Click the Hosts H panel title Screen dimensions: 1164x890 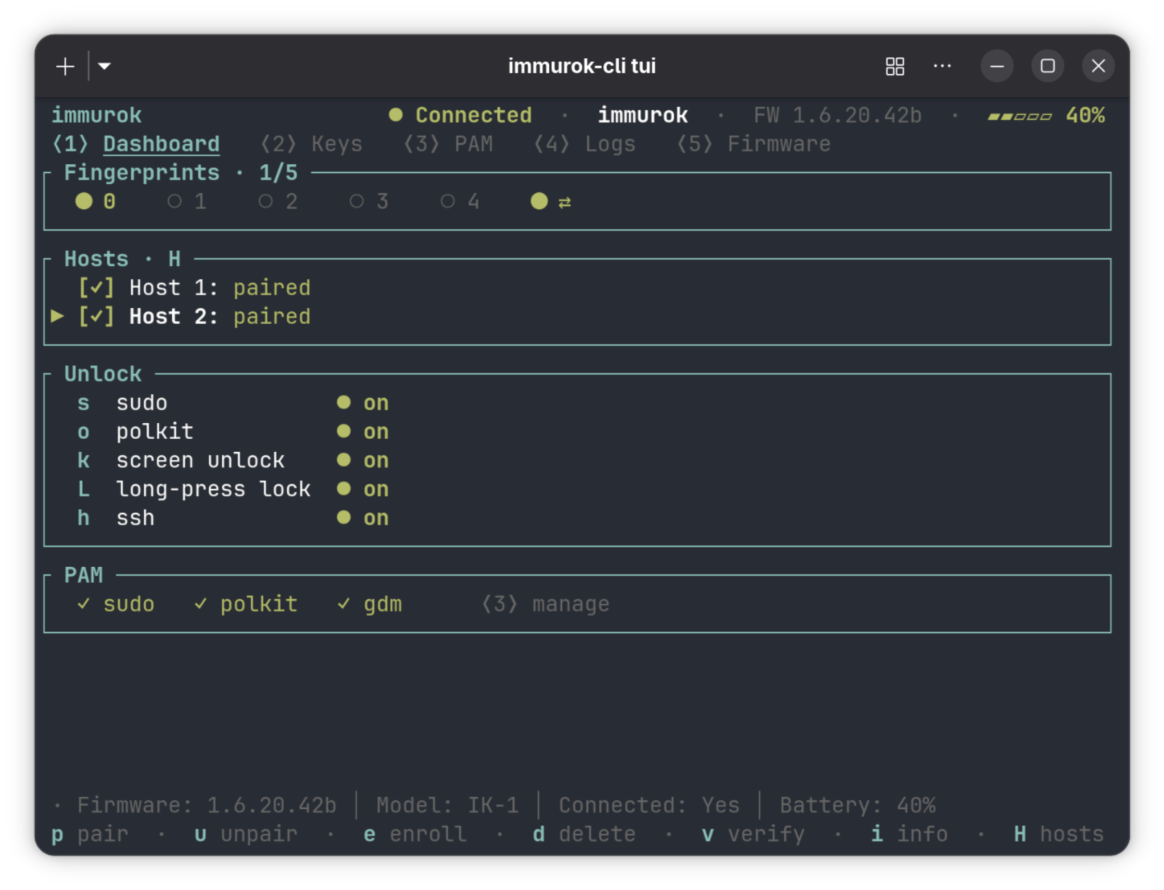123,259
